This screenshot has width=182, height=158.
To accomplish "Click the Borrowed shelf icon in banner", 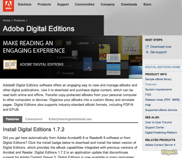I will click(x=58, y=73).
